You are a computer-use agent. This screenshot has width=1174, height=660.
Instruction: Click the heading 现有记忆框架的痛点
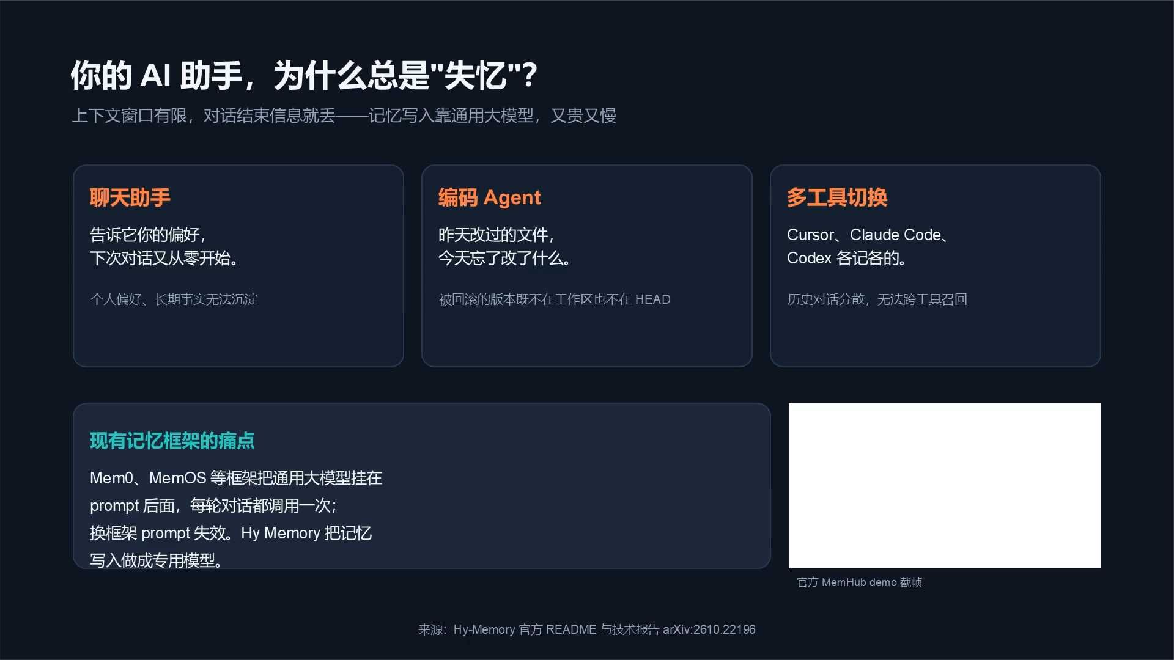pyautogui.click(x=172, y=441)
